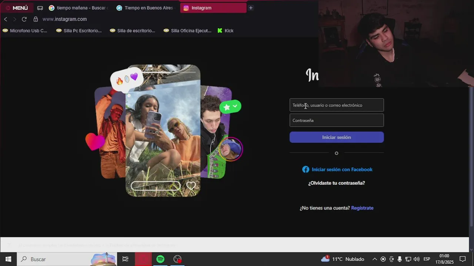Open the Windows Start menu

click(8, 259)
